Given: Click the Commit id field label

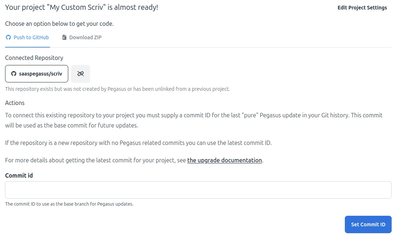Looking at the screenshot, I should pos(19,175).
